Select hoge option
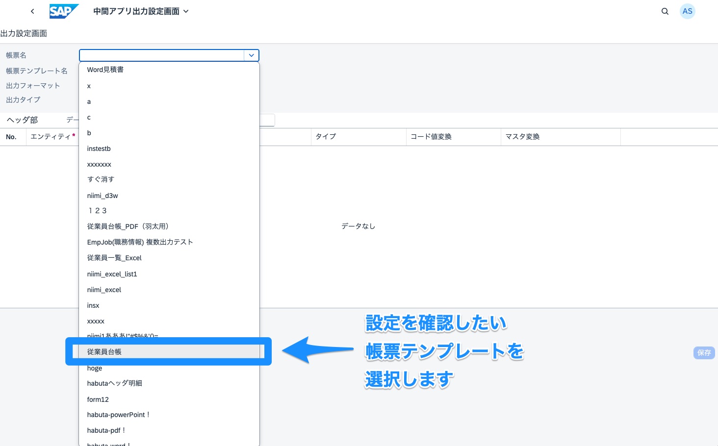Image resolution: width=718 pixels, height=446 pixels. coord(169,368)
